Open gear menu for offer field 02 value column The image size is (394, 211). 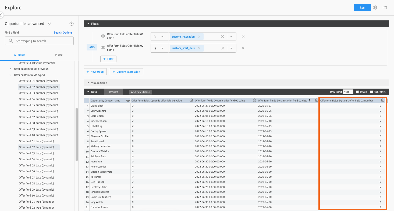click(x=254, y=100)
